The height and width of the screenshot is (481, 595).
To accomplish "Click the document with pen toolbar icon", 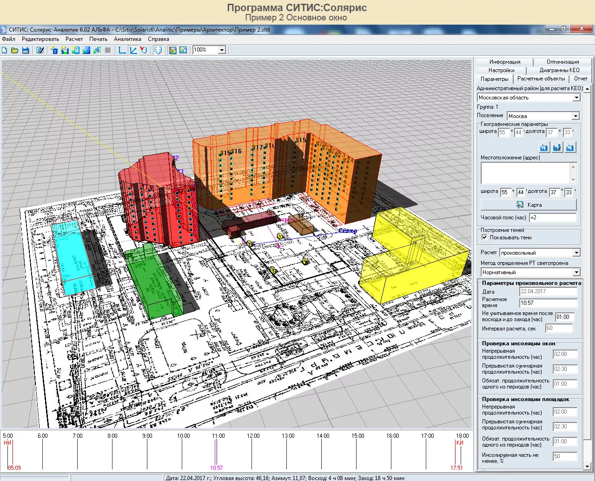I will point(40,50).
